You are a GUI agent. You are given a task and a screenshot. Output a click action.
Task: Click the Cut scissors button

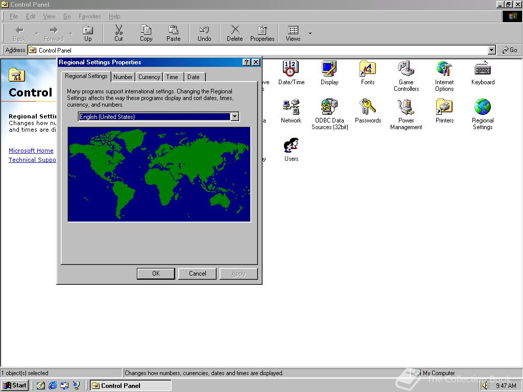coord(118,33)
